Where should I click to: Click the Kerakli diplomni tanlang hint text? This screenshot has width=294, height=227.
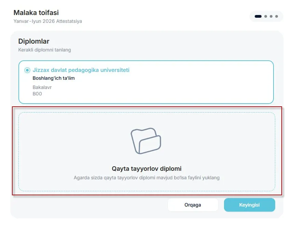click(45, 50)
